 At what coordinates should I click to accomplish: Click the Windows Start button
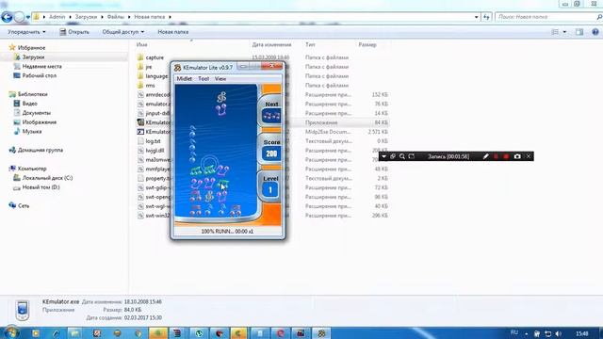(10, 332)
